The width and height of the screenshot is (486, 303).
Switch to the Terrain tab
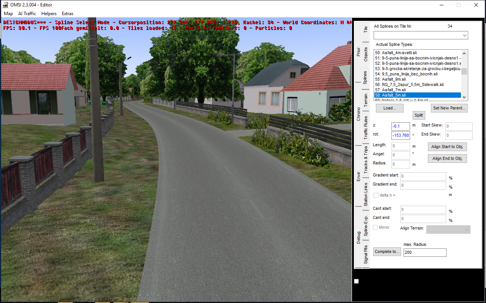coord(366,100)
